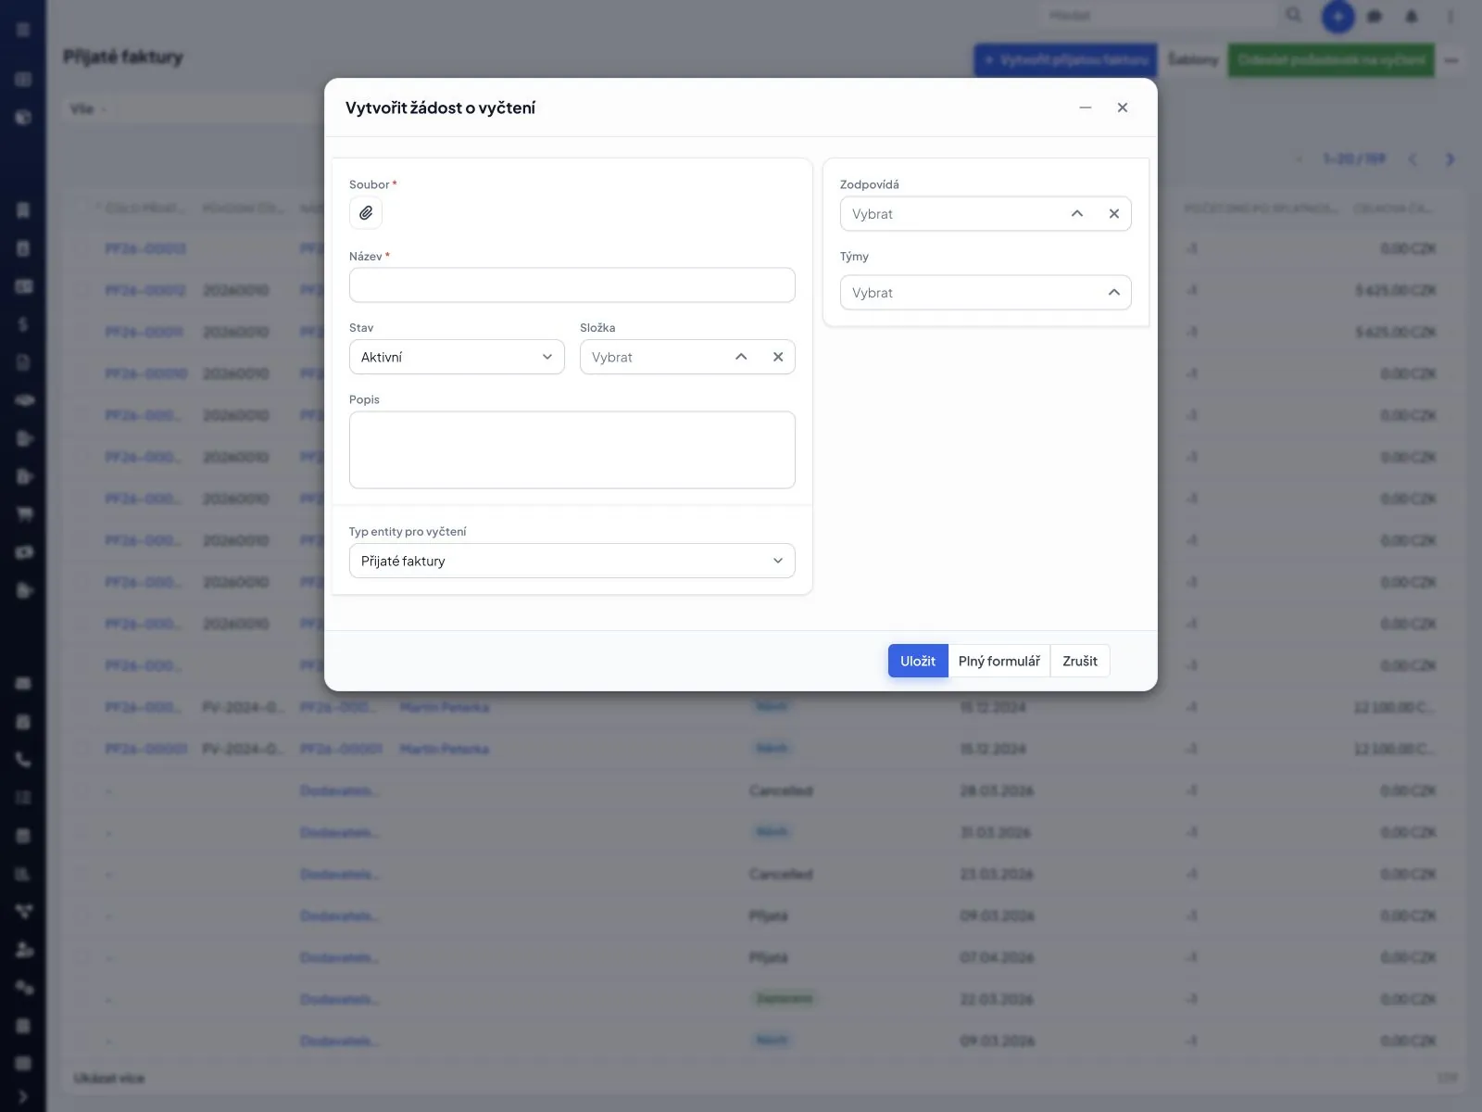
Task: Expand the Zodpovídá dropdown chevron
Action: coord(1077,214)
